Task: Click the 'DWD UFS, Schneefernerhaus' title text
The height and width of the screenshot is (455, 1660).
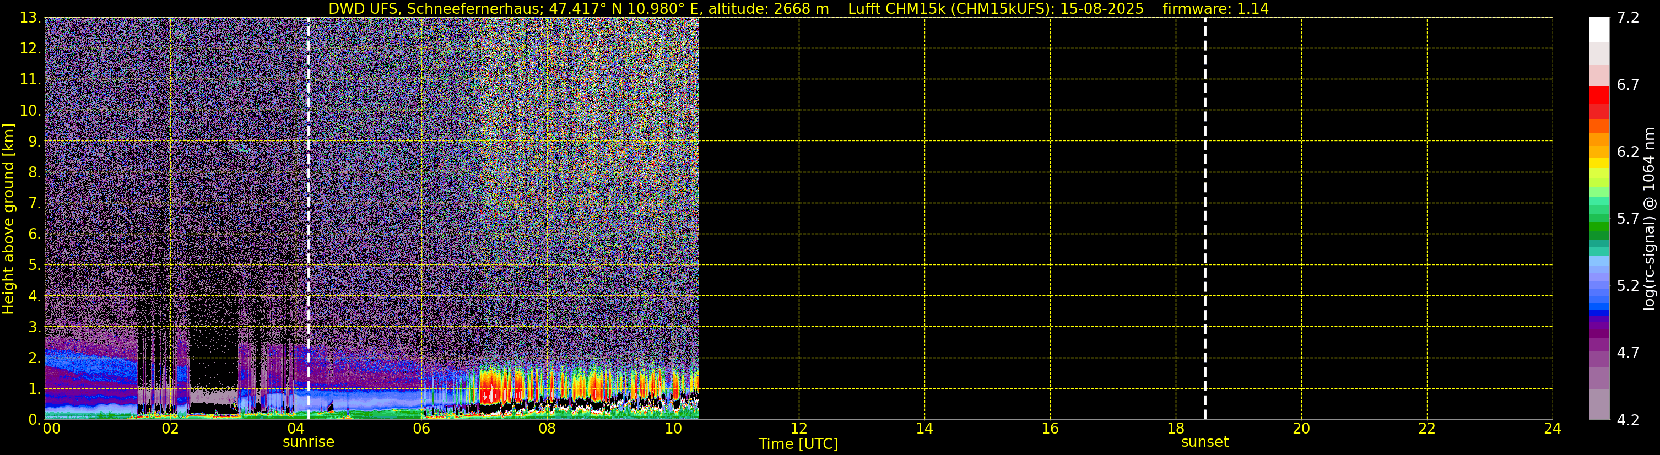Action: tap(434, 9)
